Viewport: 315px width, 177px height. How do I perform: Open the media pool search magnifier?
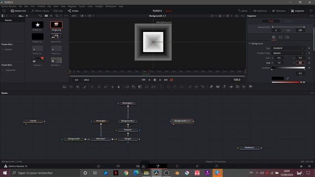57,16
